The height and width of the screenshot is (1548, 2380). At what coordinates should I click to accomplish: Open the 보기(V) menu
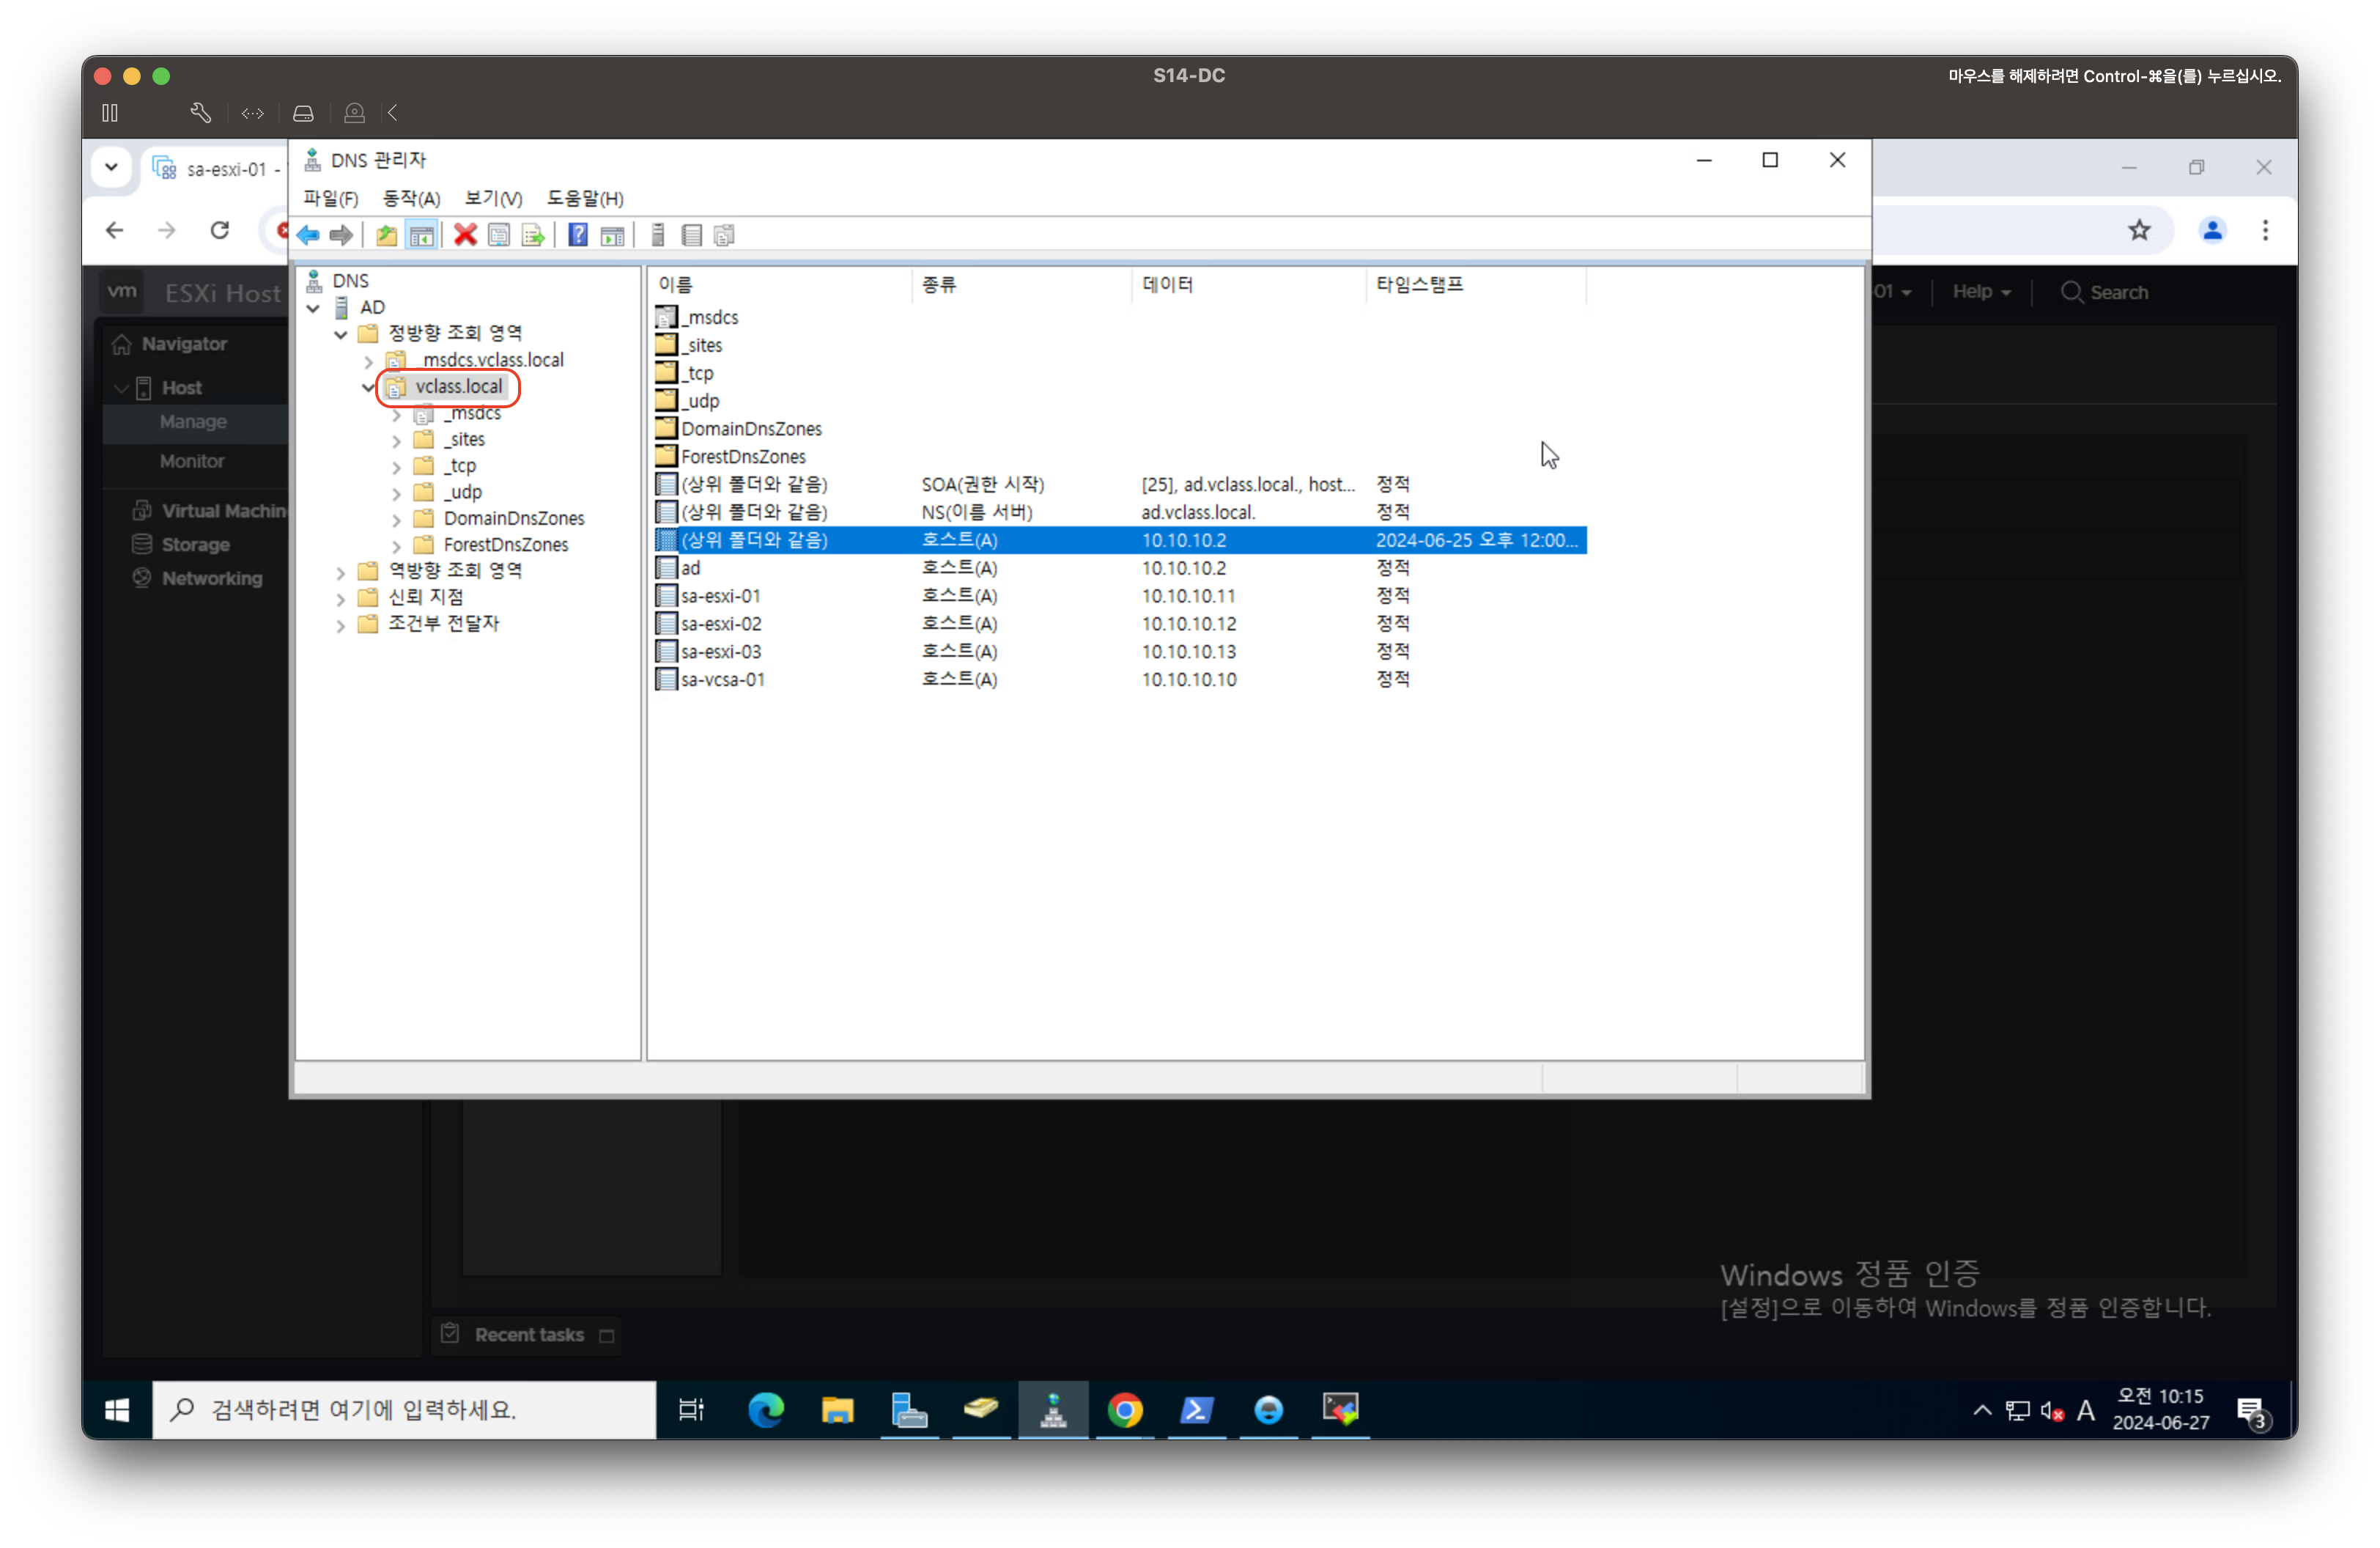tap(493, 198)
